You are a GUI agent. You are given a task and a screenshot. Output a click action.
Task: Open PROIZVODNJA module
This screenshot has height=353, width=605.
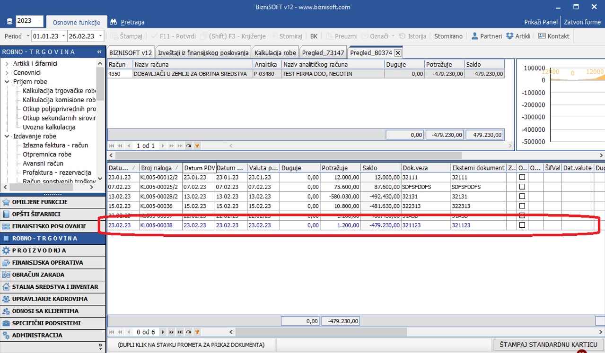point(53,250)
